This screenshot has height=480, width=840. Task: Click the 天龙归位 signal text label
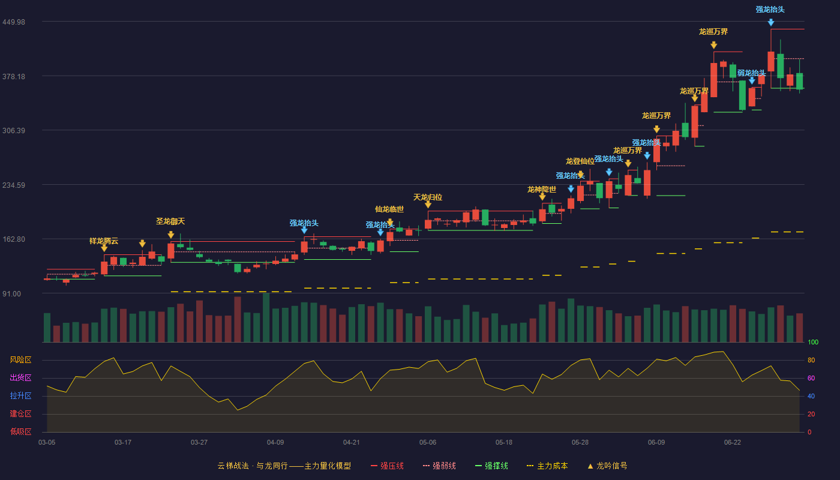pos(428,197)
